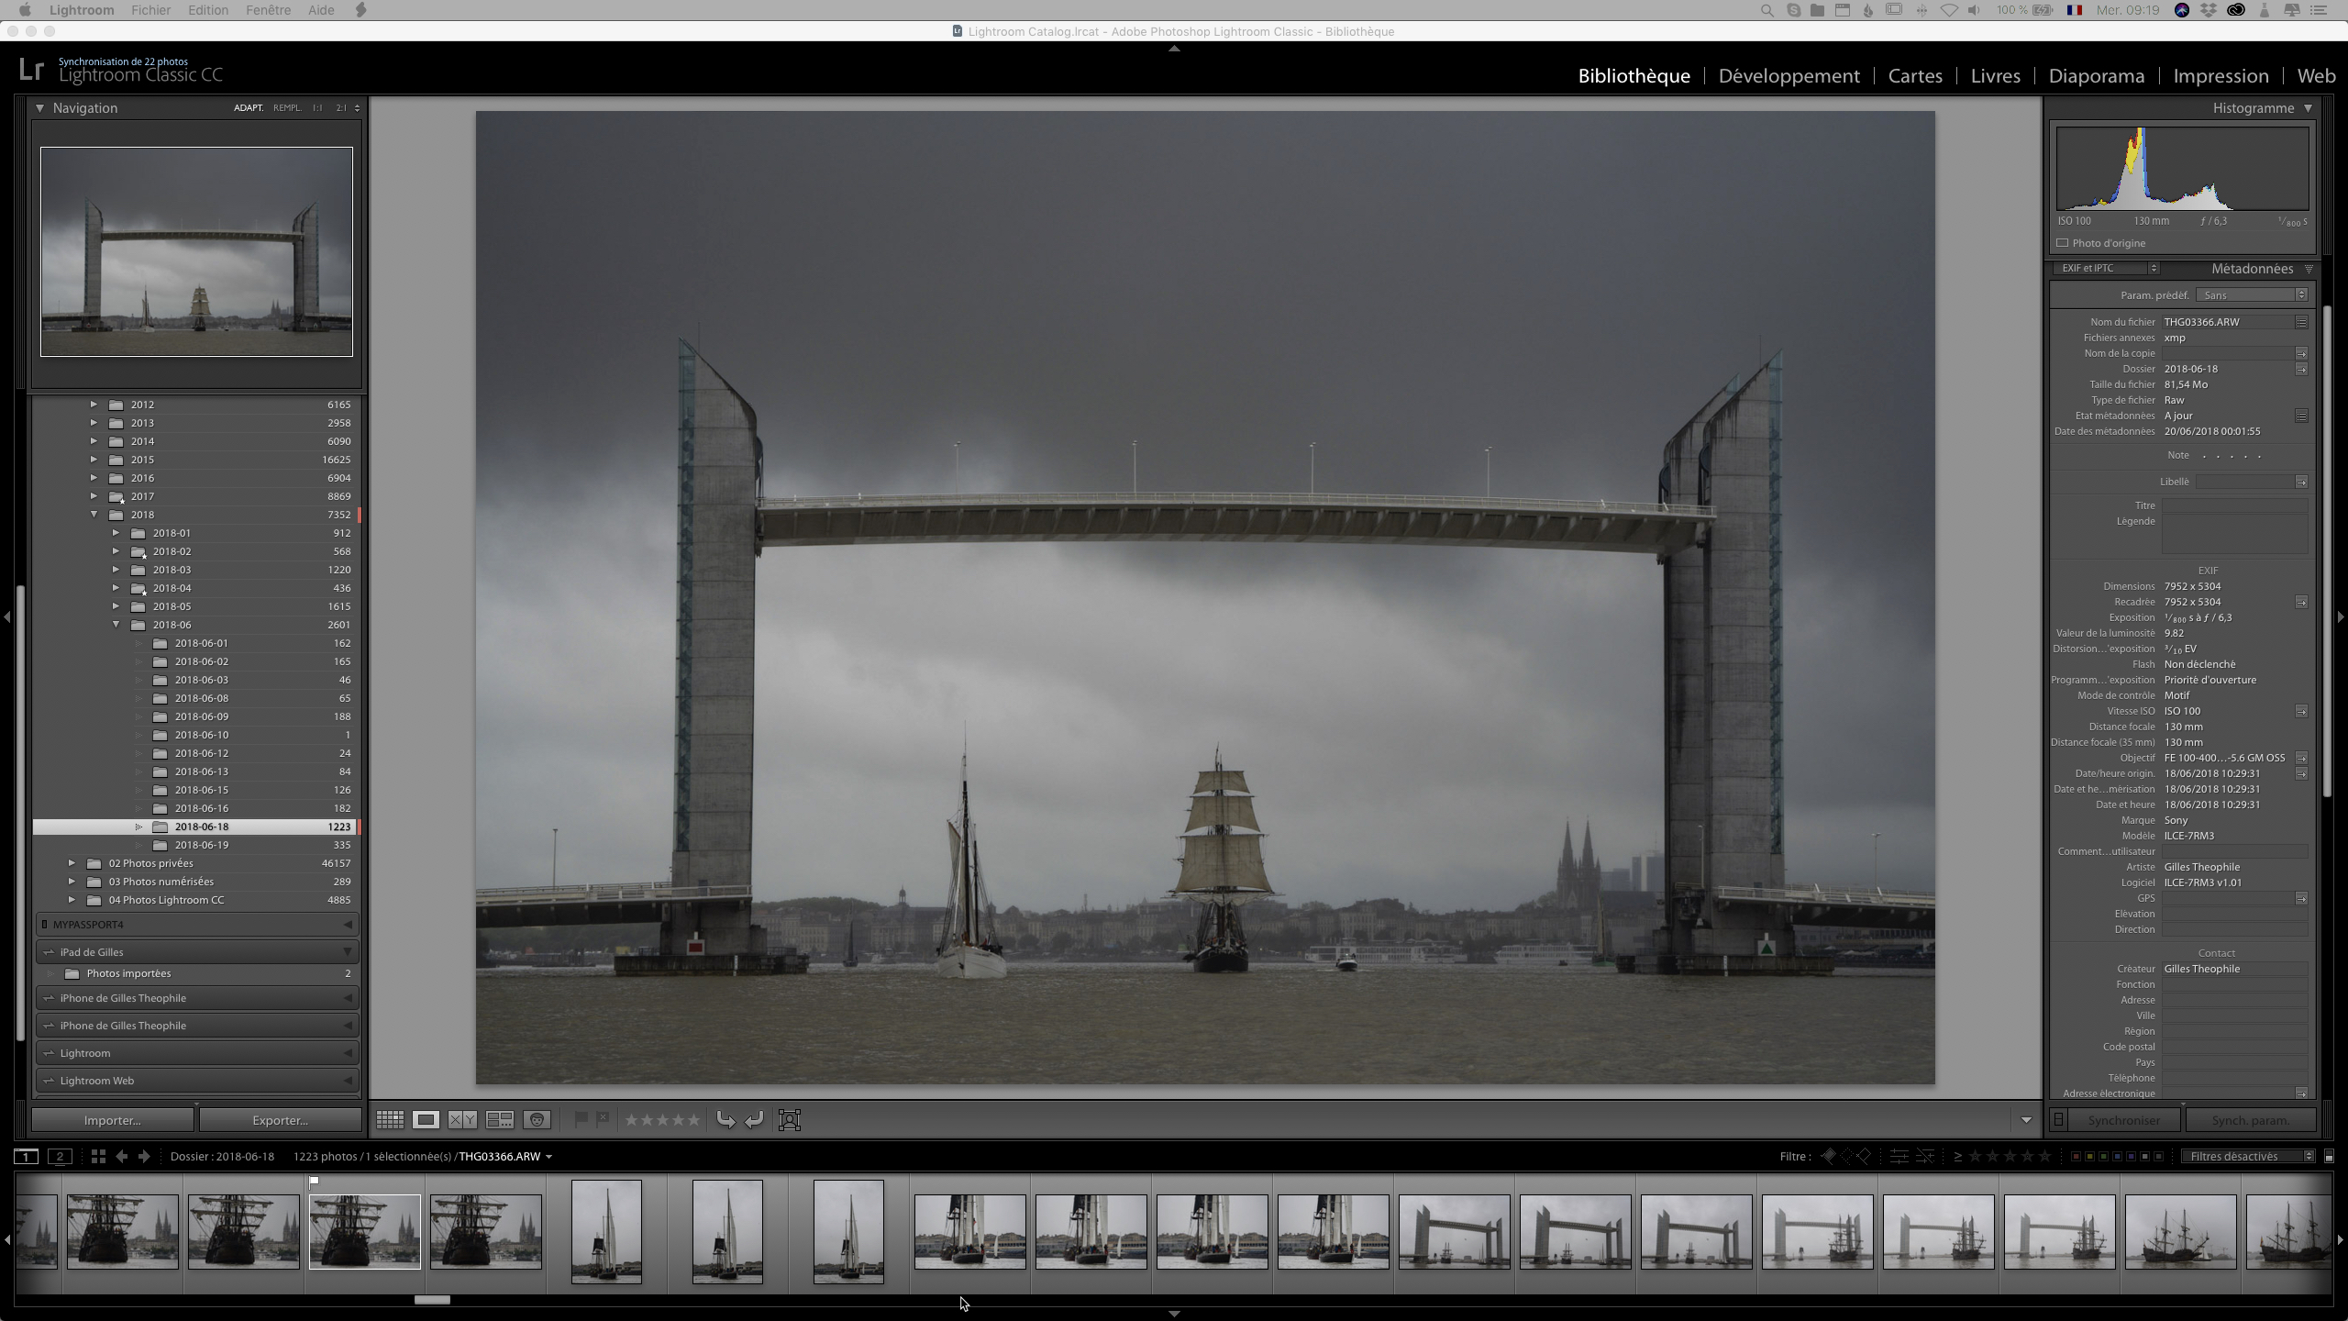Filter by red color label swatch
The image size is (2348, 1321).
coord(2076,1157)
